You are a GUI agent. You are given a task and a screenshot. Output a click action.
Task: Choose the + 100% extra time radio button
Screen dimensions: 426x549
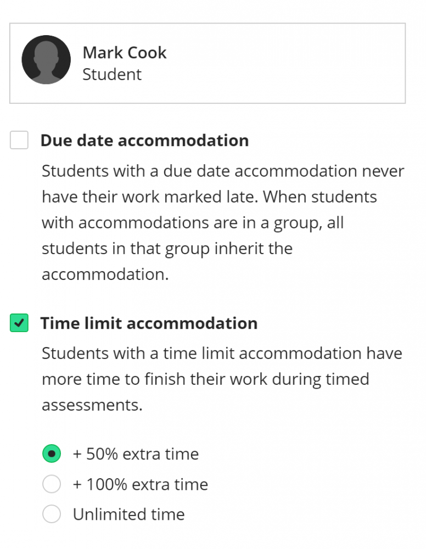point(52,484)
